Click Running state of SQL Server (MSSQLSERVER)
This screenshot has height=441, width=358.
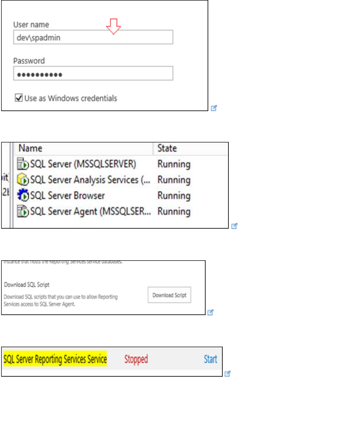click(174, 164)
